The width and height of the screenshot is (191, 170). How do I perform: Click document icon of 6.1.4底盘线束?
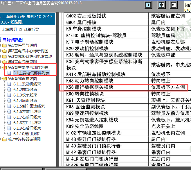tap(9, 101)
